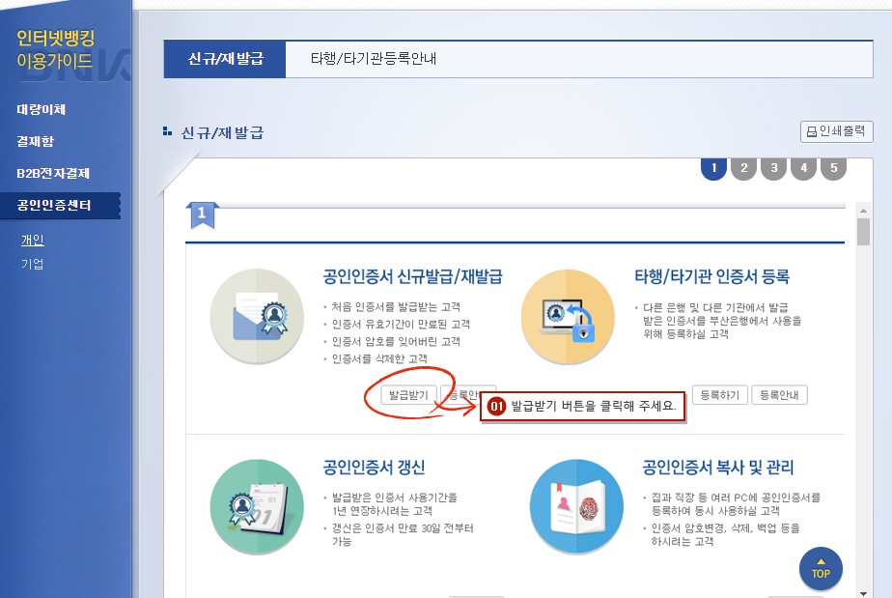
Task: Click the 공인인증서 신규발급/재발급 heading
Action: (x=413, y=277)
